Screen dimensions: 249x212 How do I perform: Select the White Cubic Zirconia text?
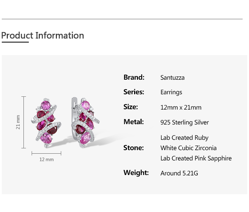[189, 148]
